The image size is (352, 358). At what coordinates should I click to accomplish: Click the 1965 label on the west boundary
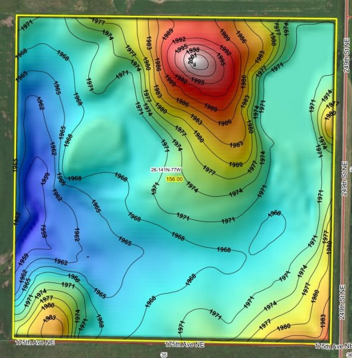click(x=15, y=165)
